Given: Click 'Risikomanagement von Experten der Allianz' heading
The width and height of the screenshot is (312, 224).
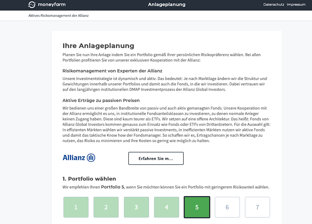Looking at the screenshot, I should (x=112, y=71).
